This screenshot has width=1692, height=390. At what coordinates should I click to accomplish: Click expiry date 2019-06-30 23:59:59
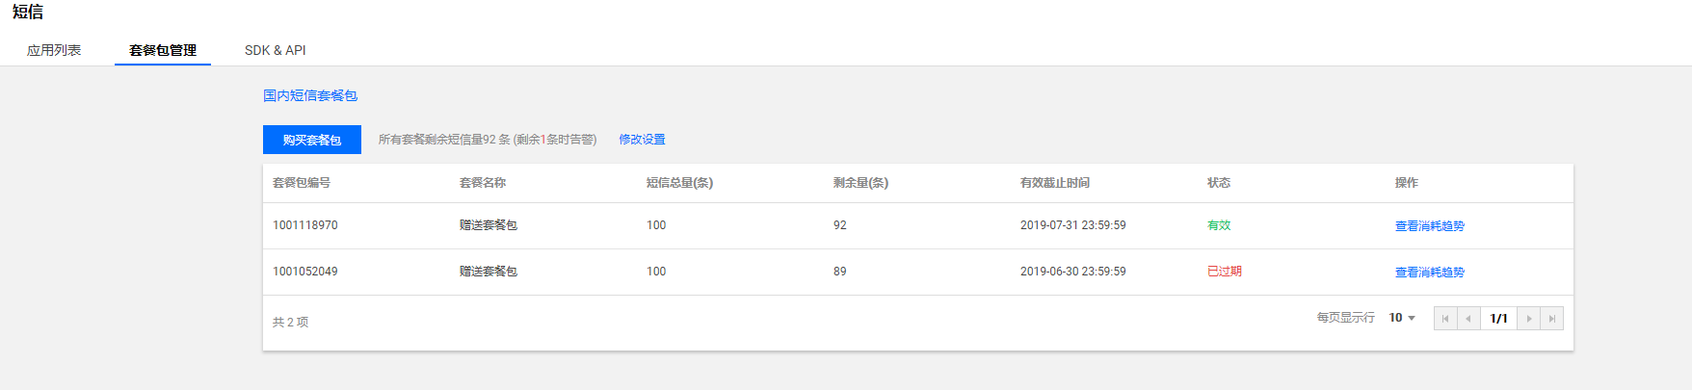point(1073,272)
